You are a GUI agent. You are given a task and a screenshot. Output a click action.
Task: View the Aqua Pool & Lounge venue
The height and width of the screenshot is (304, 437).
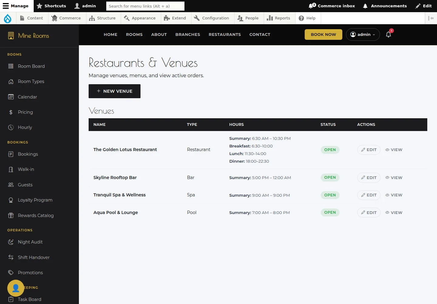(394, 213)
